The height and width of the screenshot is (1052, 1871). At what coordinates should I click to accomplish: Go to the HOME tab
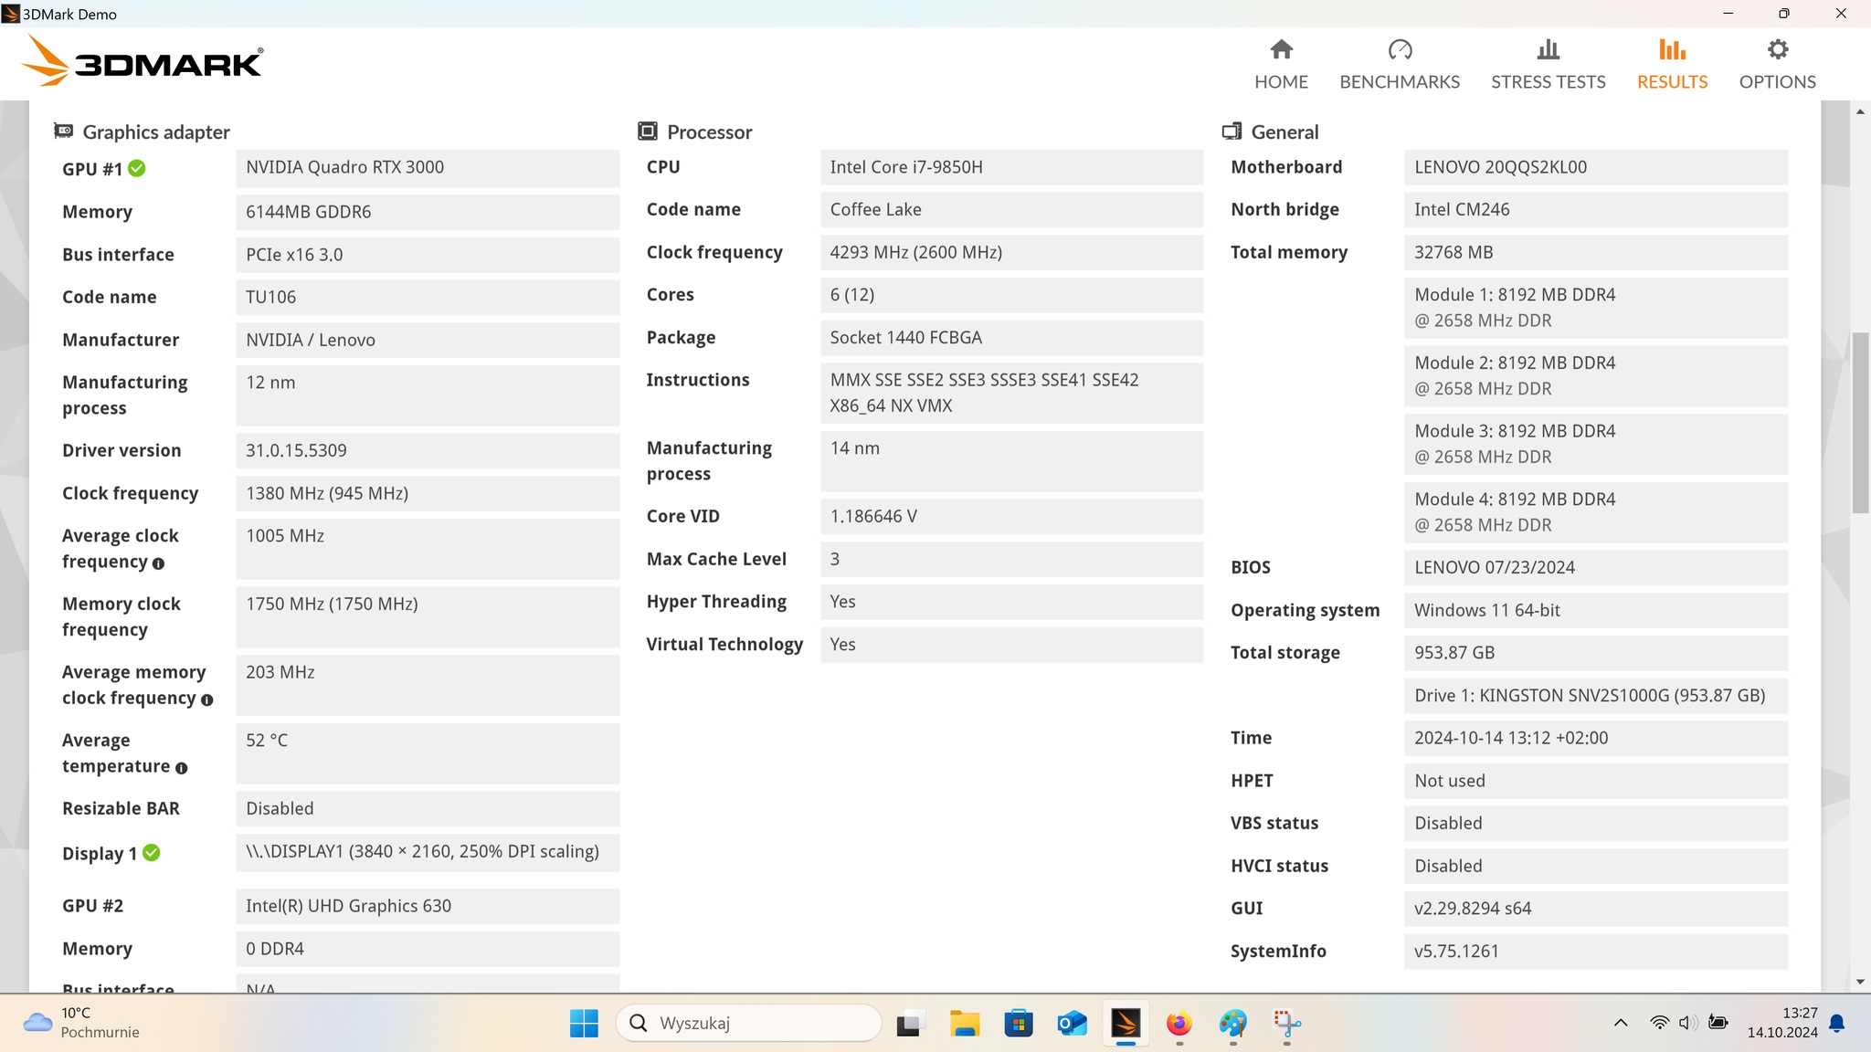pos(1281,64)
